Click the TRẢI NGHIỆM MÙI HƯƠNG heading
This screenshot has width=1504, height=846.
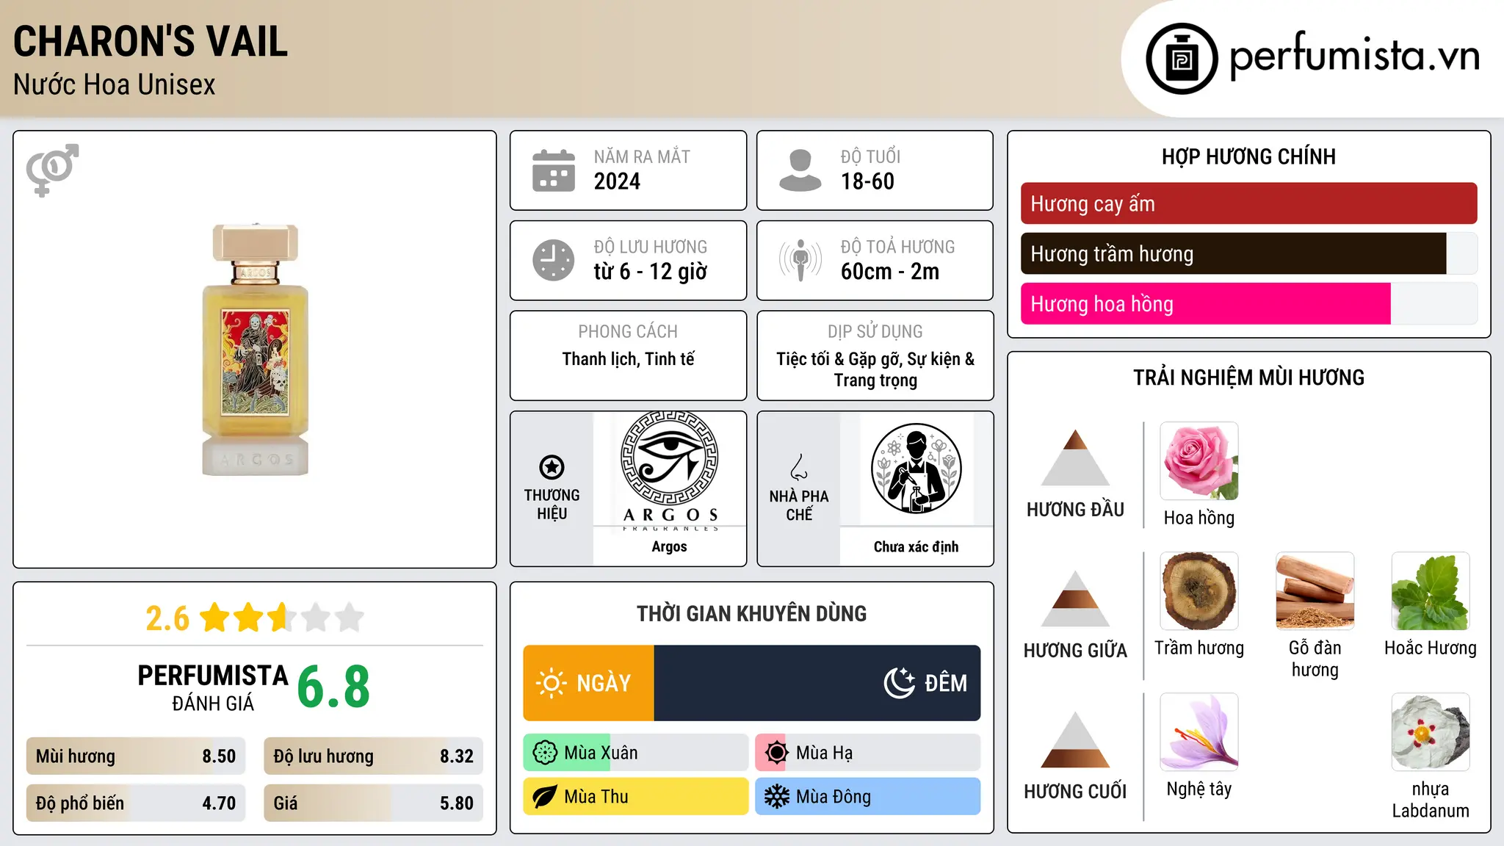[1248, 377]
